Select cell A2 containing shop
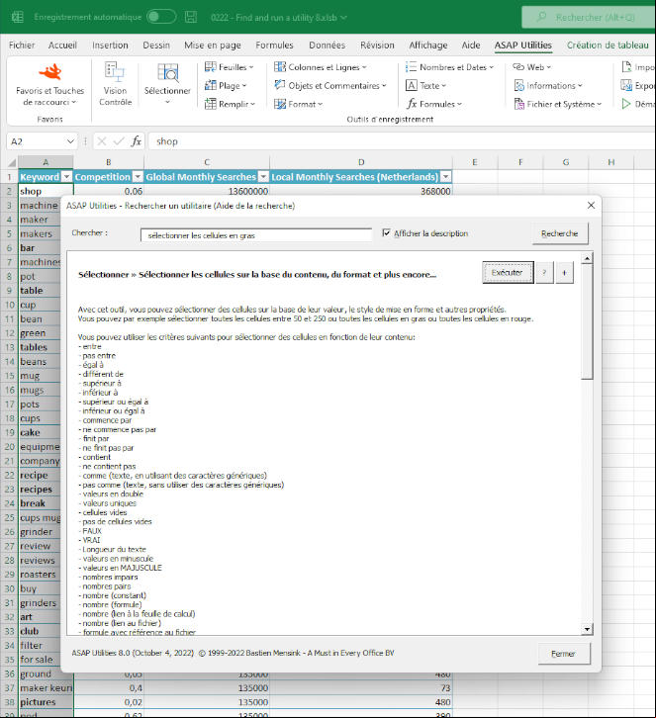The image size is (656, 718). (46, 191)
